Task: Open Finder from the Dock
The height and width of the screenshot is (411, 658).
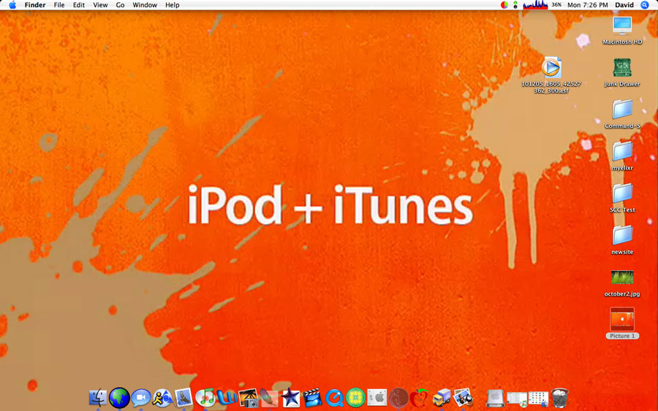Action: (98, 398)
